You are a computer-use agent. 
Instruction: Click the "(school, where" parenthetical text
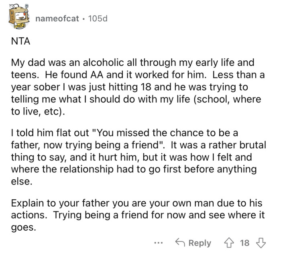(233, 98)
